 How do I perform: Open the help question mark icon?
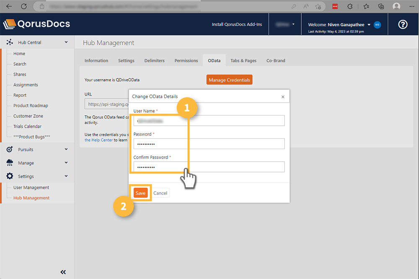(403, 24)
